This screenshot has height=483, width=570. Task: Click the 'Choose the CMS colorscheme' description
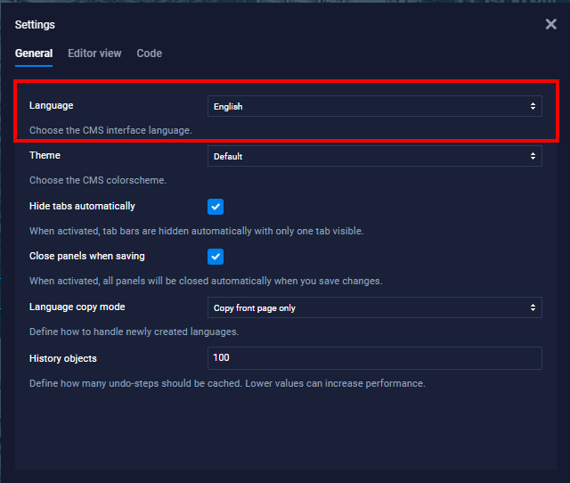click(98, 180)
